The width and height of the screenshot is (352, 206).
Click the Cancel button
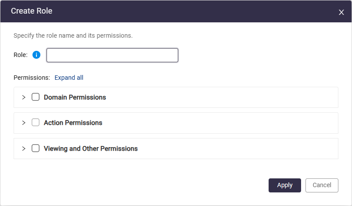[322, 185]
